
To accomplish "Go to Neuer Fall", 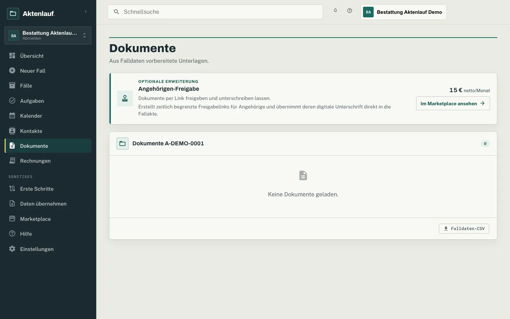I will point(48,71).
